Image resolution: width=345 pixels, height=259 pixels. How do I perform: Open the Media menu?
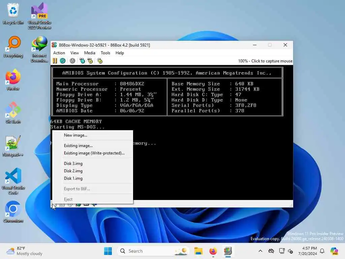pos(90,53)
